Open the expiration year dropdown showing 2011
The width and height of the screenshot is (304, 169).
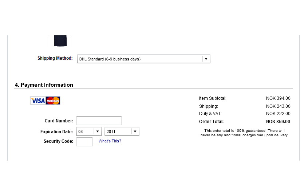tap(122, 131)
